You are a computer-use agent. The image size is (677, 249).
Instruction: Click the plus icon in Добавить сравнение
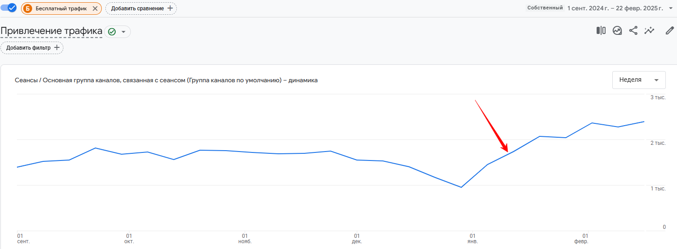pyautogui.click(x=170, y=8)
